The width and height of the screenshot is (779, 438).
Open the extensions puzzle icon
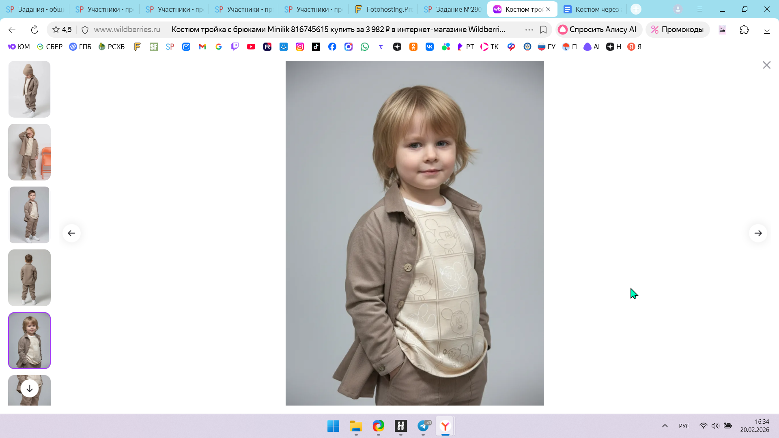pyautogui.click(x=744, y=30)
